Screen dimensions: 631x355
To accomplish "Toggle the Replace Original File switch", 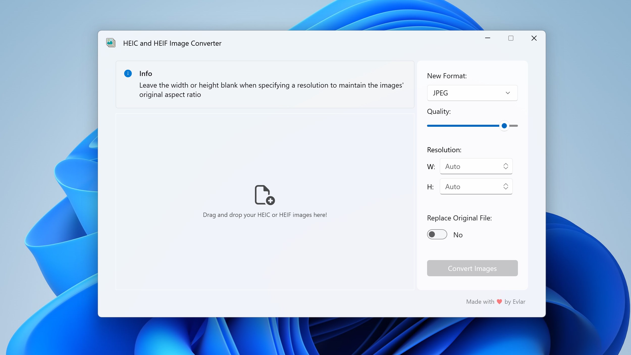I will 437,234.
